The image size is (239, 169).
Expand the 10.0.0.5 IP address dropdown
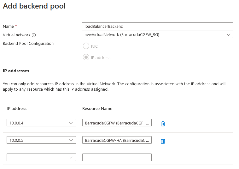coord(41,140)
